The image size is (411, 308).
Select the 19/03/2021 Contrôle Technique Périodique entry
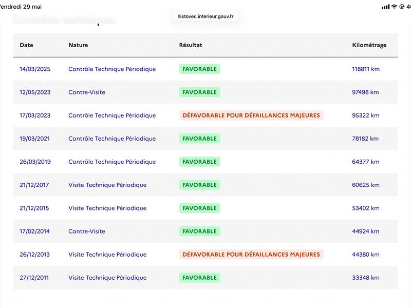(112, 139)
